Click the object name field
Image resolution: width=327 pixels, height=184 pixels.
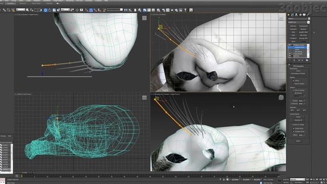pyautogui.click(x=297, y=18)
